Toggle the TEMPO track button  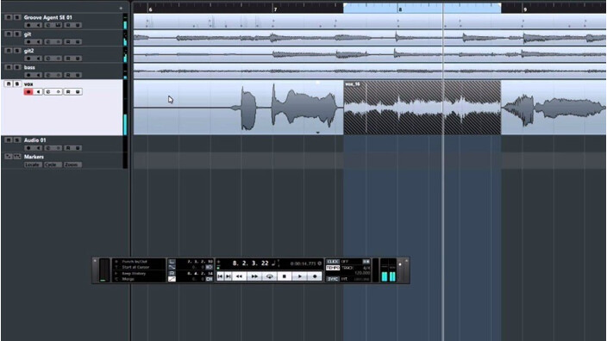tap(333, 268)
